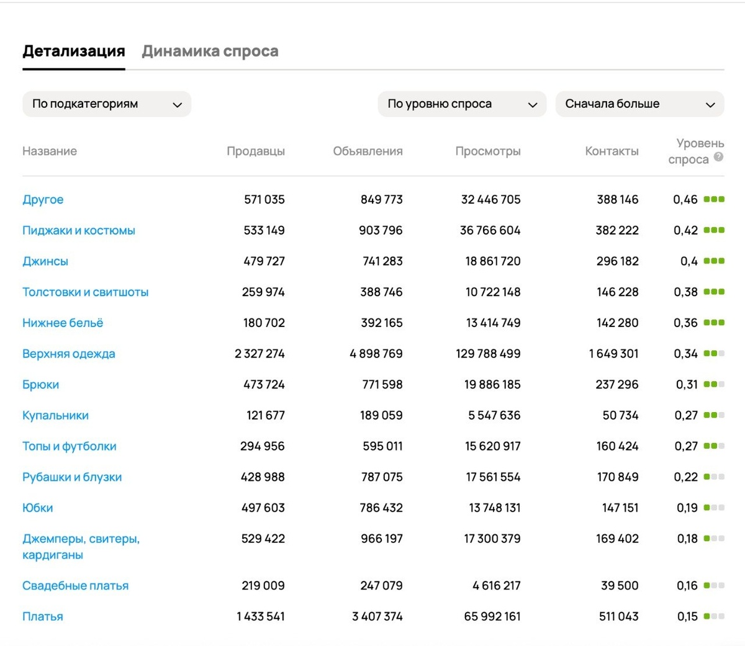Select sellers value 497 603
Screen dimensions: 745x646
click(263, 508)
